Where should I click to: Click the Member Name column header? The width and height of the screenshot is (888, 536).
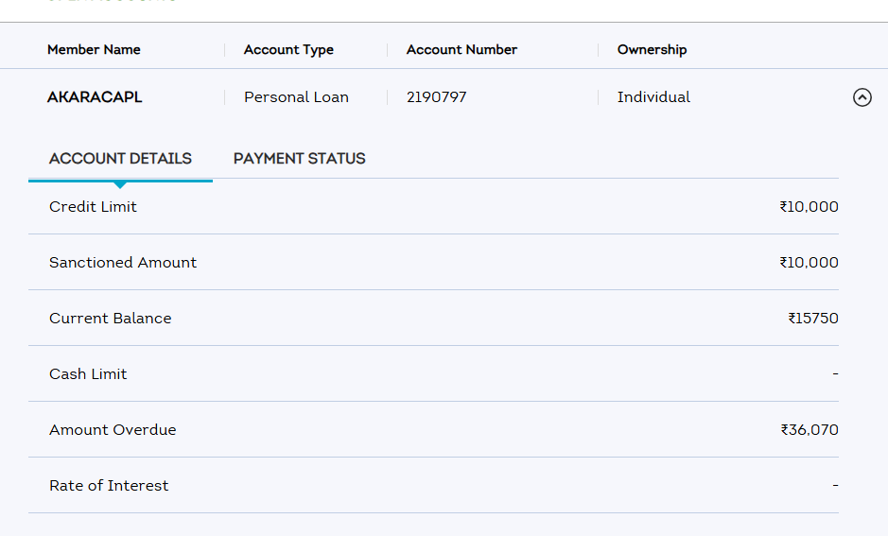tap(94, 49)
